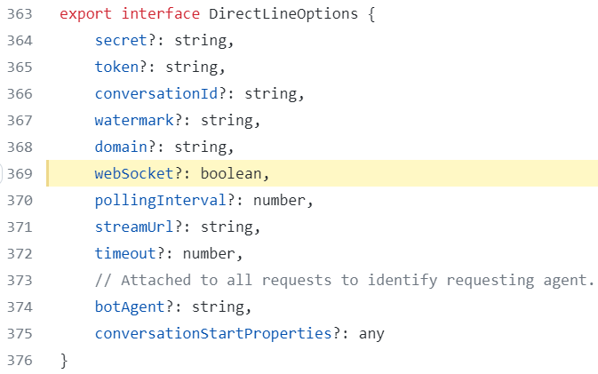Click line number 369
This screenshot has width=598, height=374.
coord(20,174)
